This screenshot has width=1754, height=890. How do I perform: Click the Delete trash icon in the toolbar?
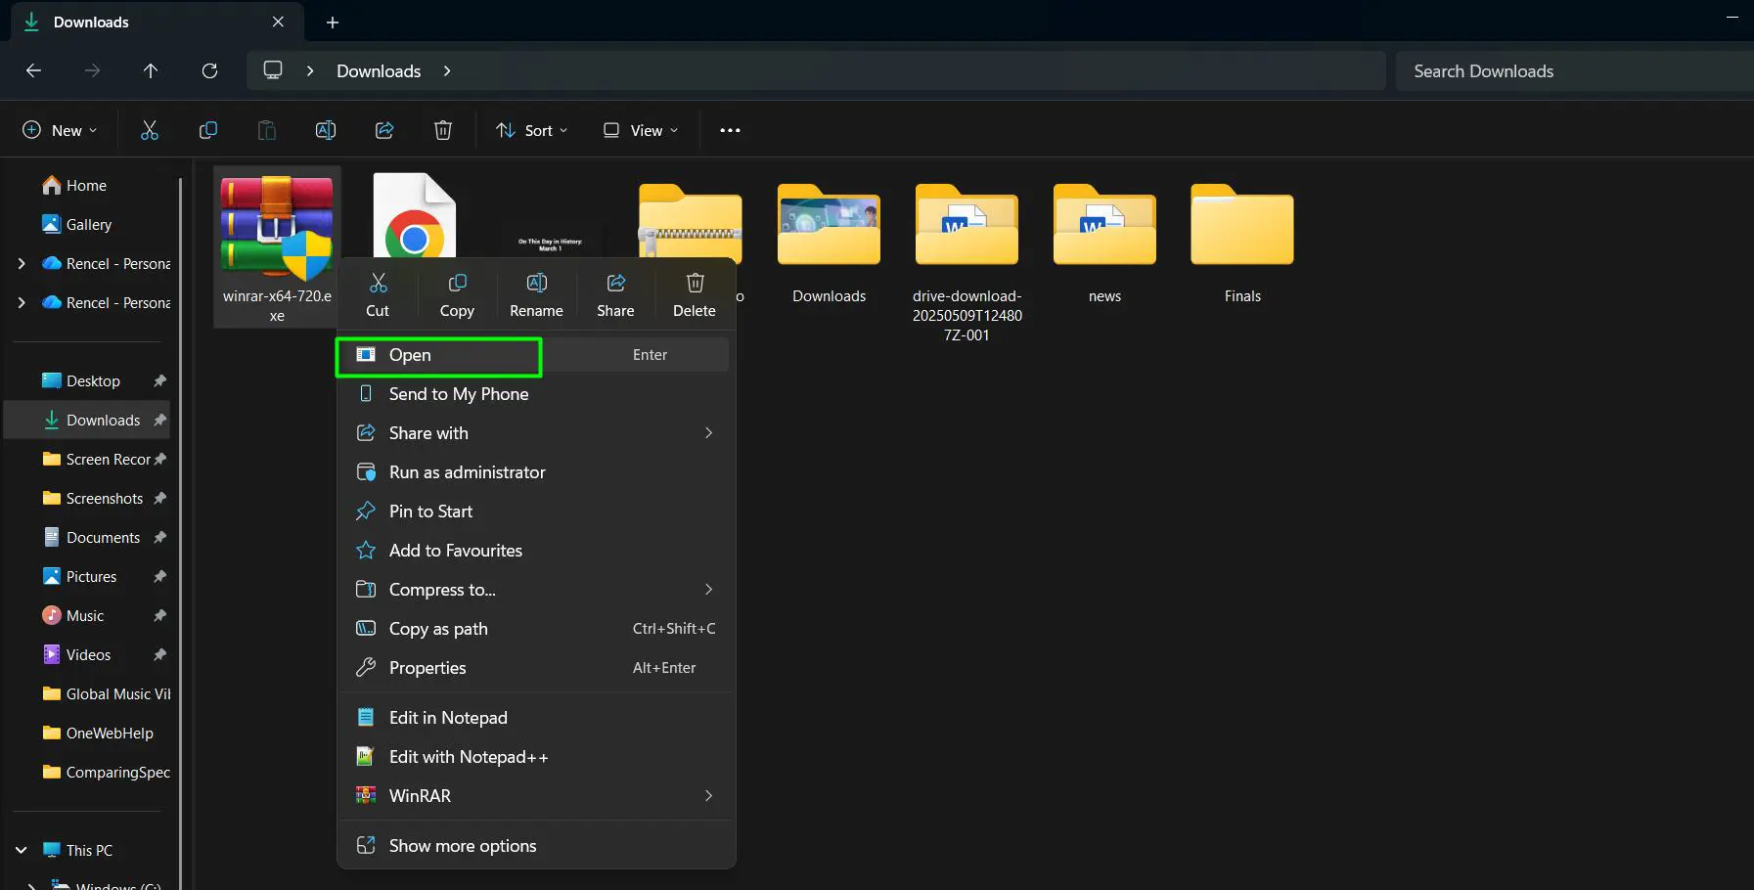(442, 129)
